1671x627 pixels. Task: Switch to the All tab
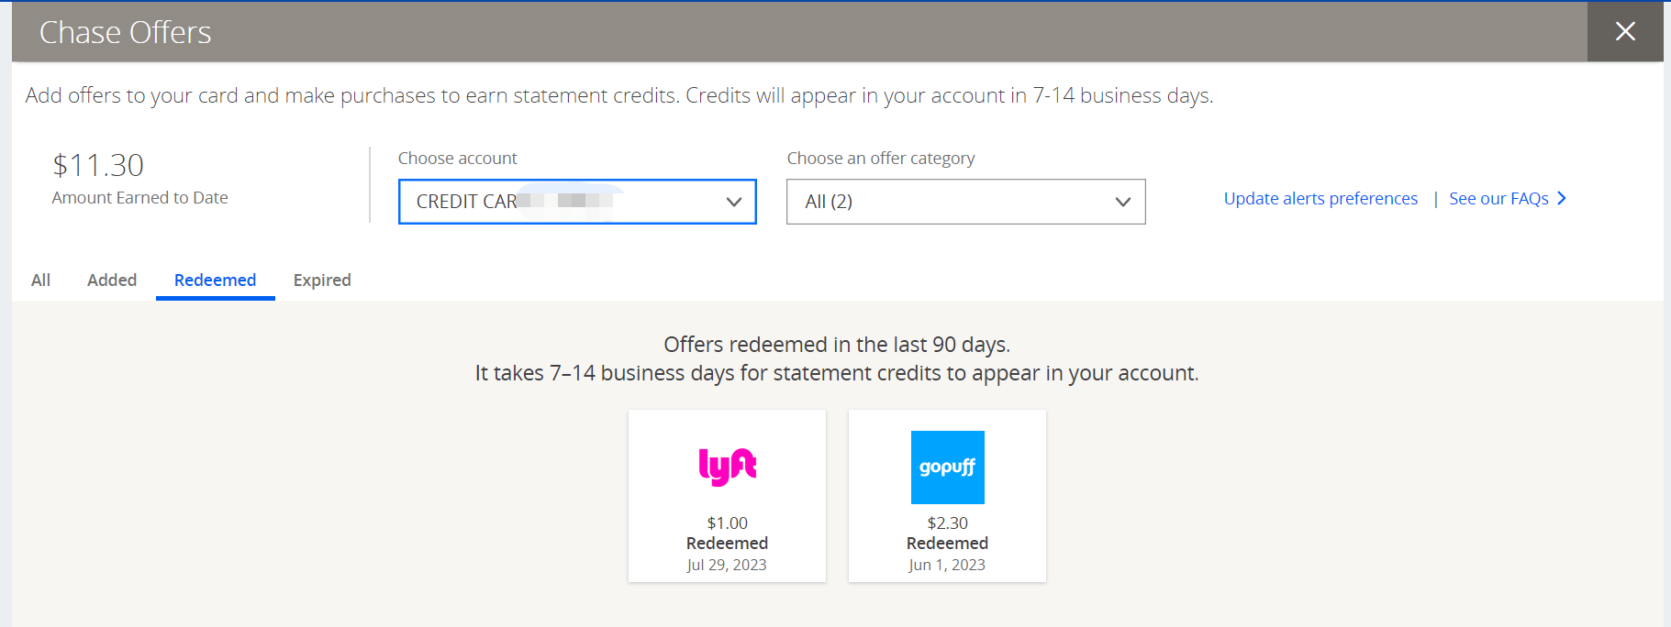pyautogui.click(x=40, y=280)
